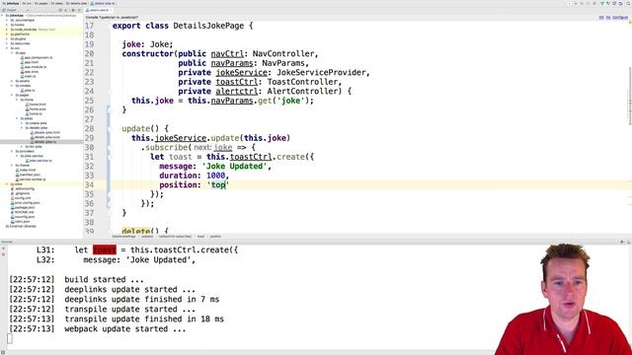The image size is (632, 355).
Task: Click the editor vertical scrollbar
Action: 630,96
